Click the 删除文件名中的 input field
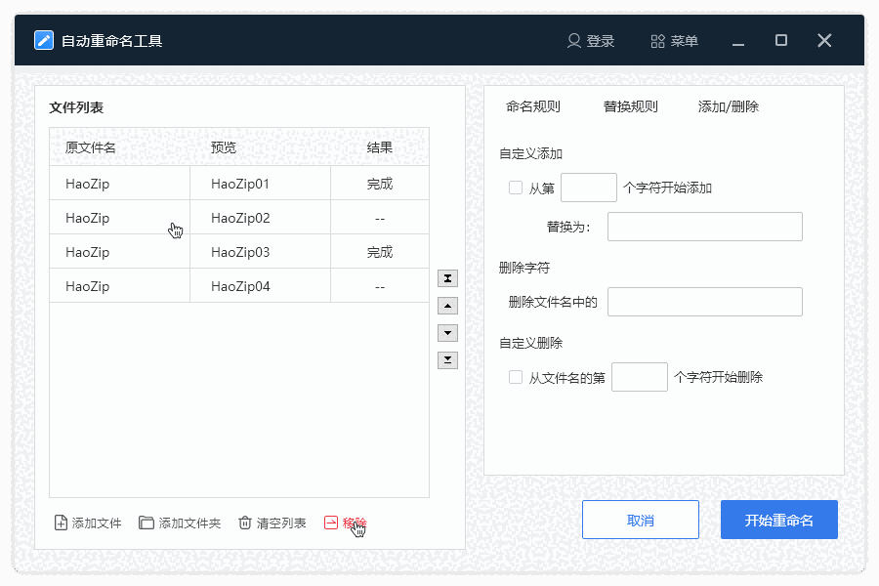The width and height of the screenshot is (879, 586). (704, 301)
